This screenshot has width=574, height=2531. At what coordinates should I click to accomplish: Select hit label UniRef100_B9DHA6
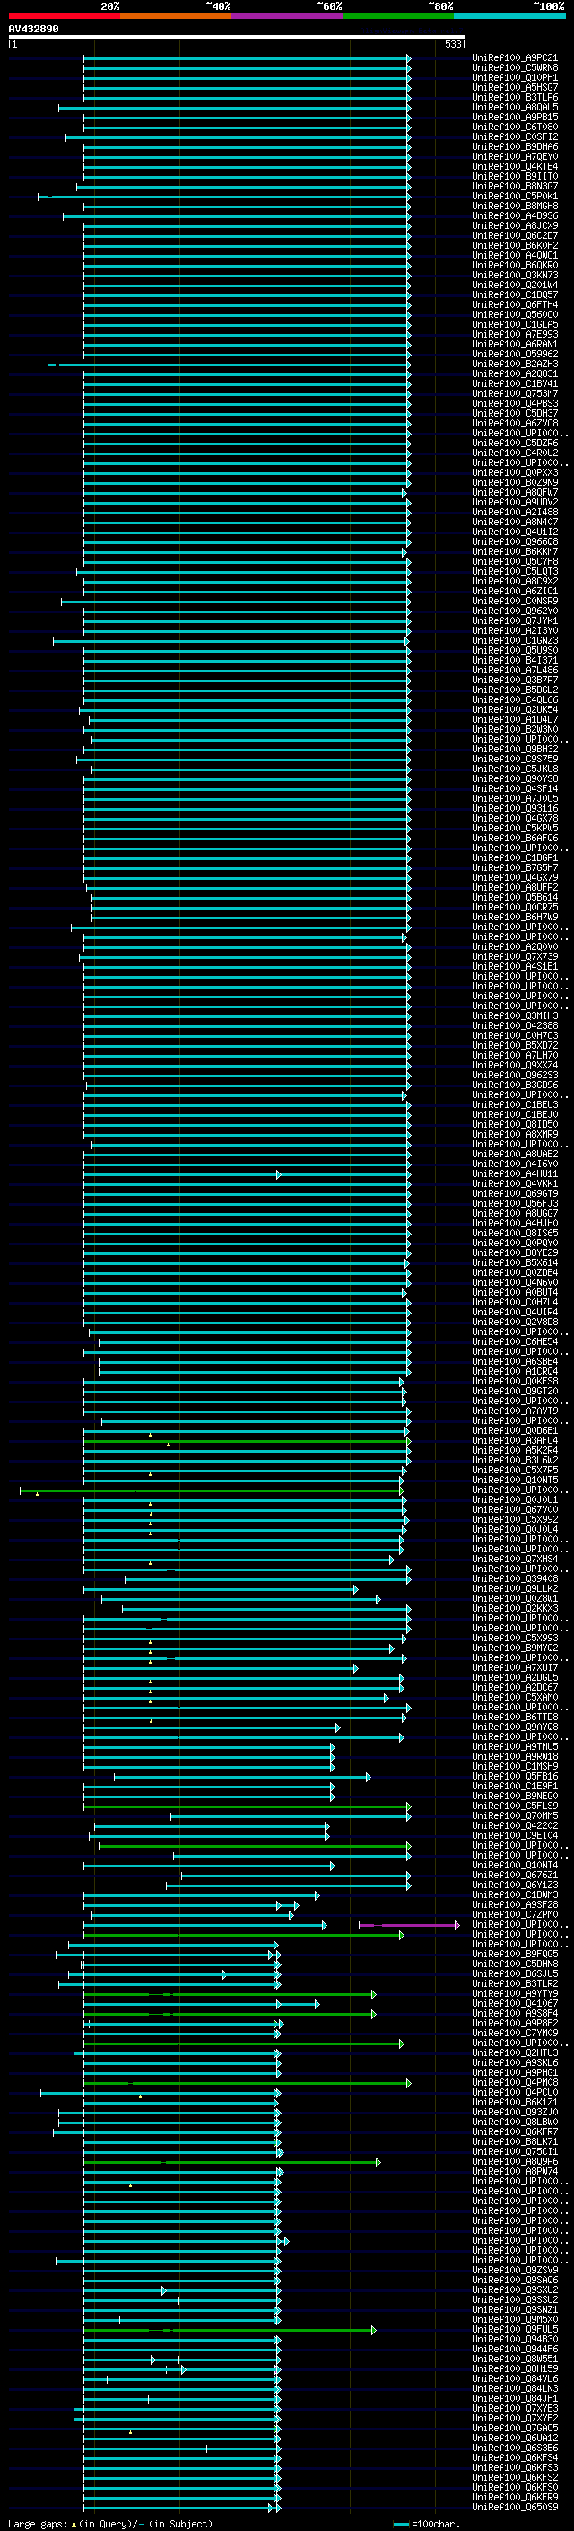[x=515, y=147]
